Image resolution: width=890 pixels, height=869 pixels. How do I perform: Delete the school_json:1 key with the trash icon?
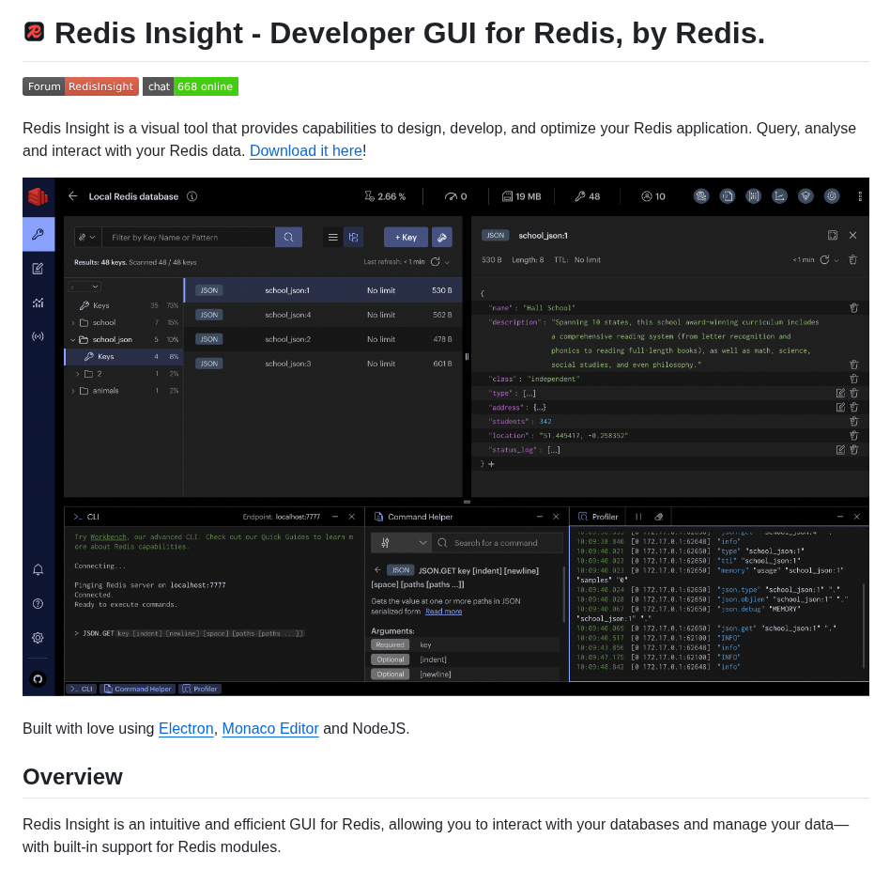[853, 259]
